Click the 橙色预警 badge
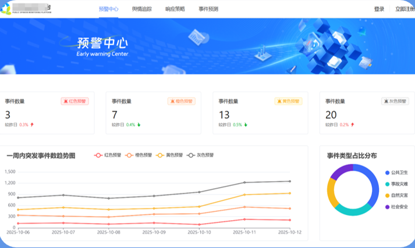Image resolution: width=415 pixels, height=248 pixels. coord(182,101)
